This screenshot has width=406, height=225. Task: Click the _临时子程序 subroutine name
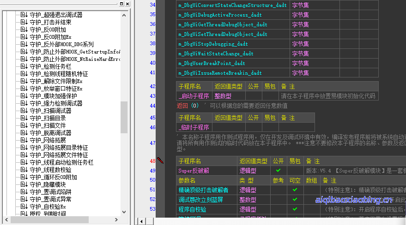pos(194,127)
